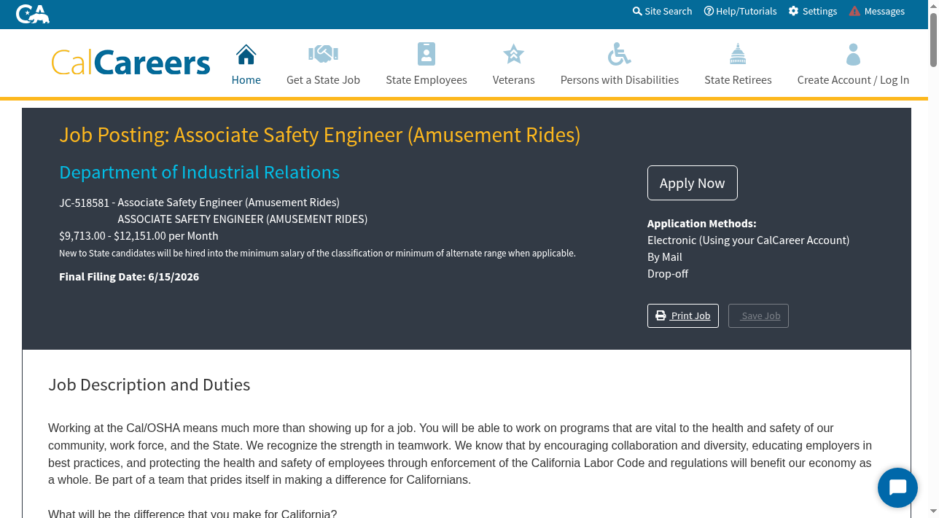Open Persons with Disabilities menu

click(x=620, y=80)
